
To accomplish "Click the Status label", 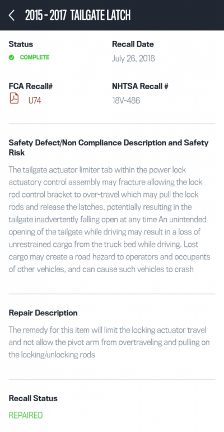I will (x=21, y=44).
